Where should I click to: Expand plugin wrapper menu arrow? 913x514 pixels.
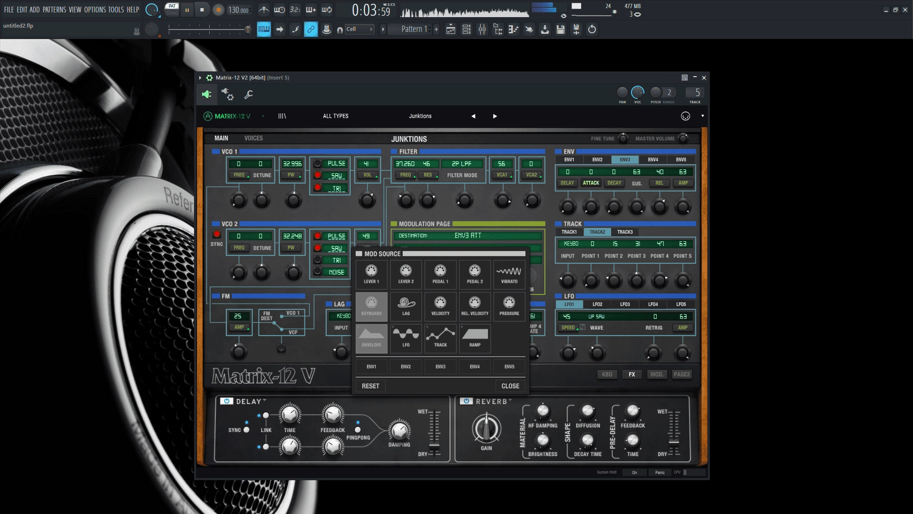pos(200,78)
